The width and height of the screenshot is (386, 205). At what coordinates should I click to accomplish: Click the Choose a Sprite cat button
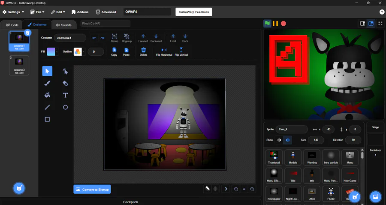point(355,196)
